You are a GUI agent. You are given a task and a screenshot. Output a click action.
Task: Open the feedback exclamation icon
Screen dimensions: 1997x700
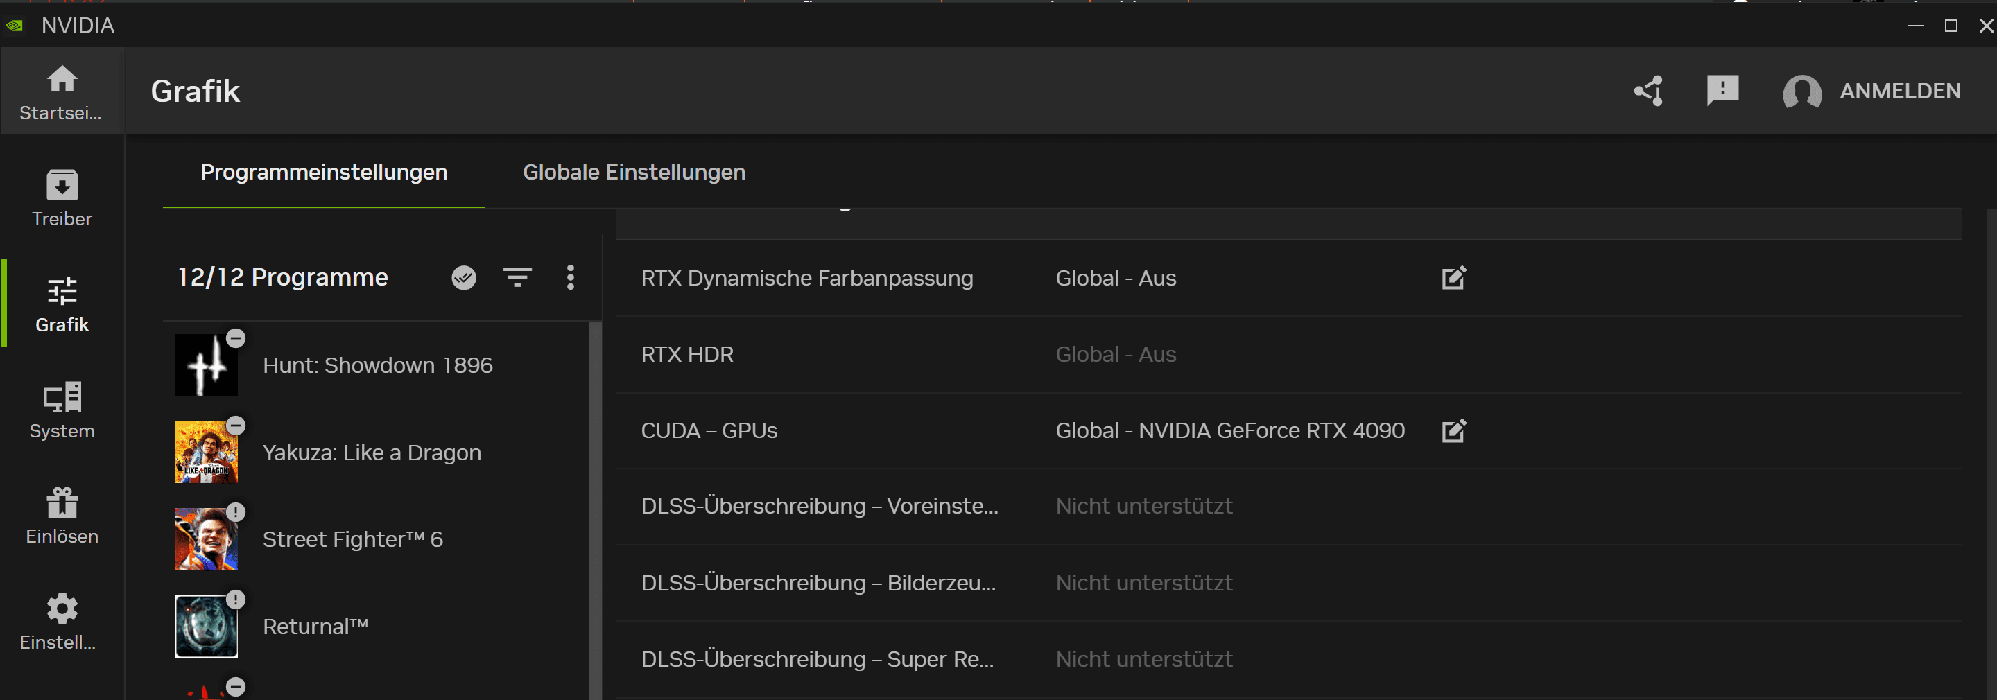1722,91
